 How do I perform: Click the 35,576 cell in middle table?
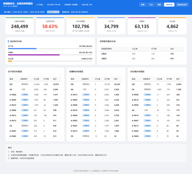tap(107, 84)
